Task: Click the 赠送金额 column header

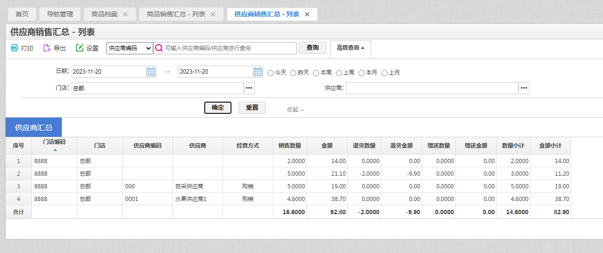Action: tap(476, 146)
